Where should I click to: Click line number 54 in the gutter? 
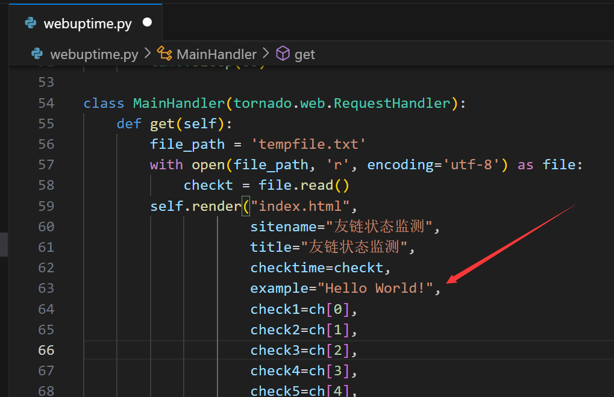[46, 103]
